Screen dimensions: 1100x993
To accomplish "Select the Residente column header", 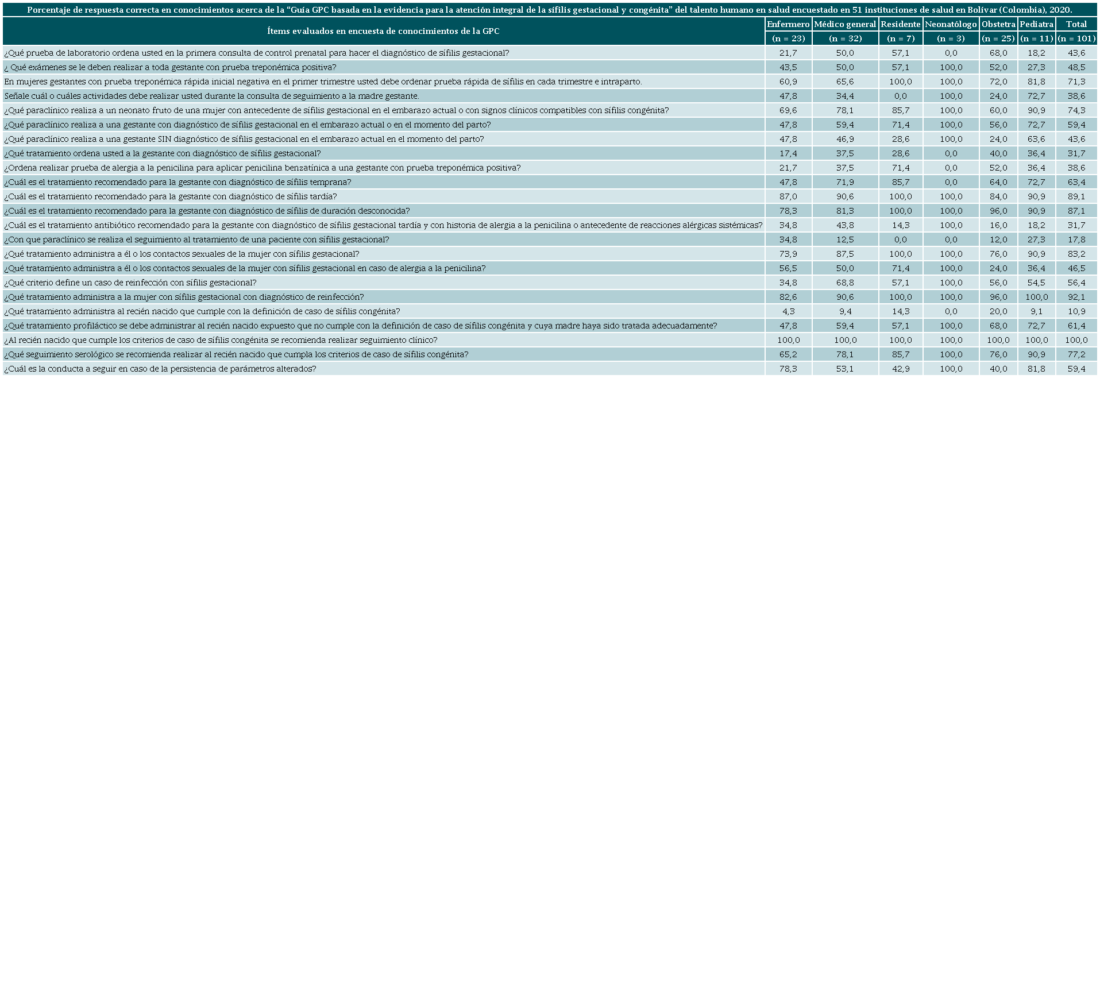I will coord(900,24).
